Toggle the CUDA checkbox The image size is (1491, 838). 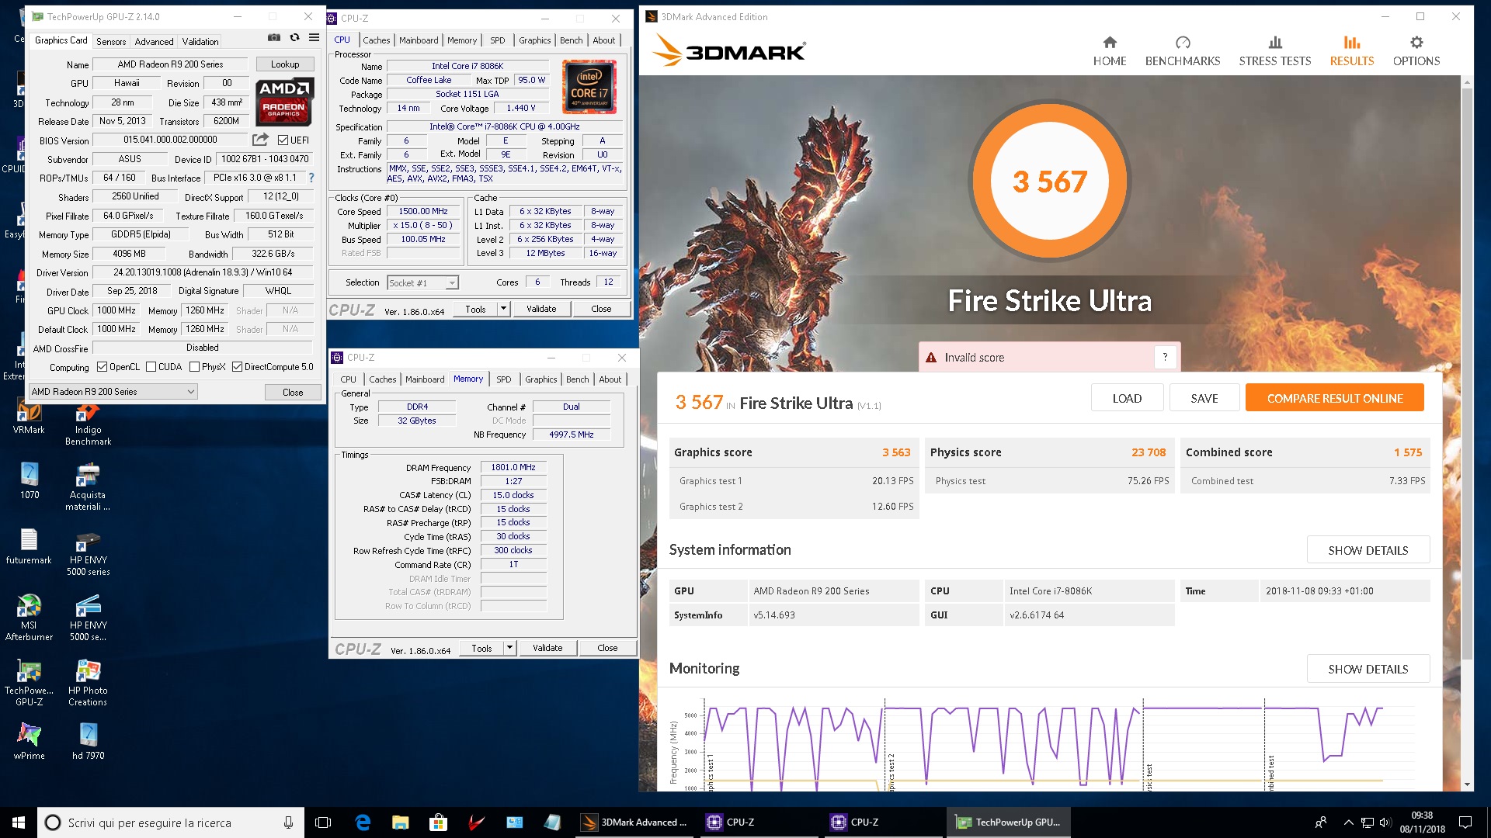pyautogui.click(x=151, y=367)
